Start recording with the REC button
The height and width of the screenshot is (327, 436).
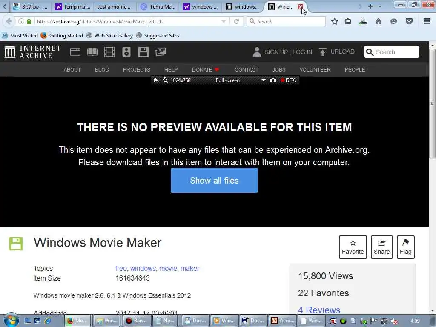[x=288, y=80]
